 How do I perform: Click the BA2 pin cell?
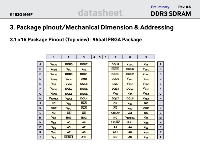(84, 118)
